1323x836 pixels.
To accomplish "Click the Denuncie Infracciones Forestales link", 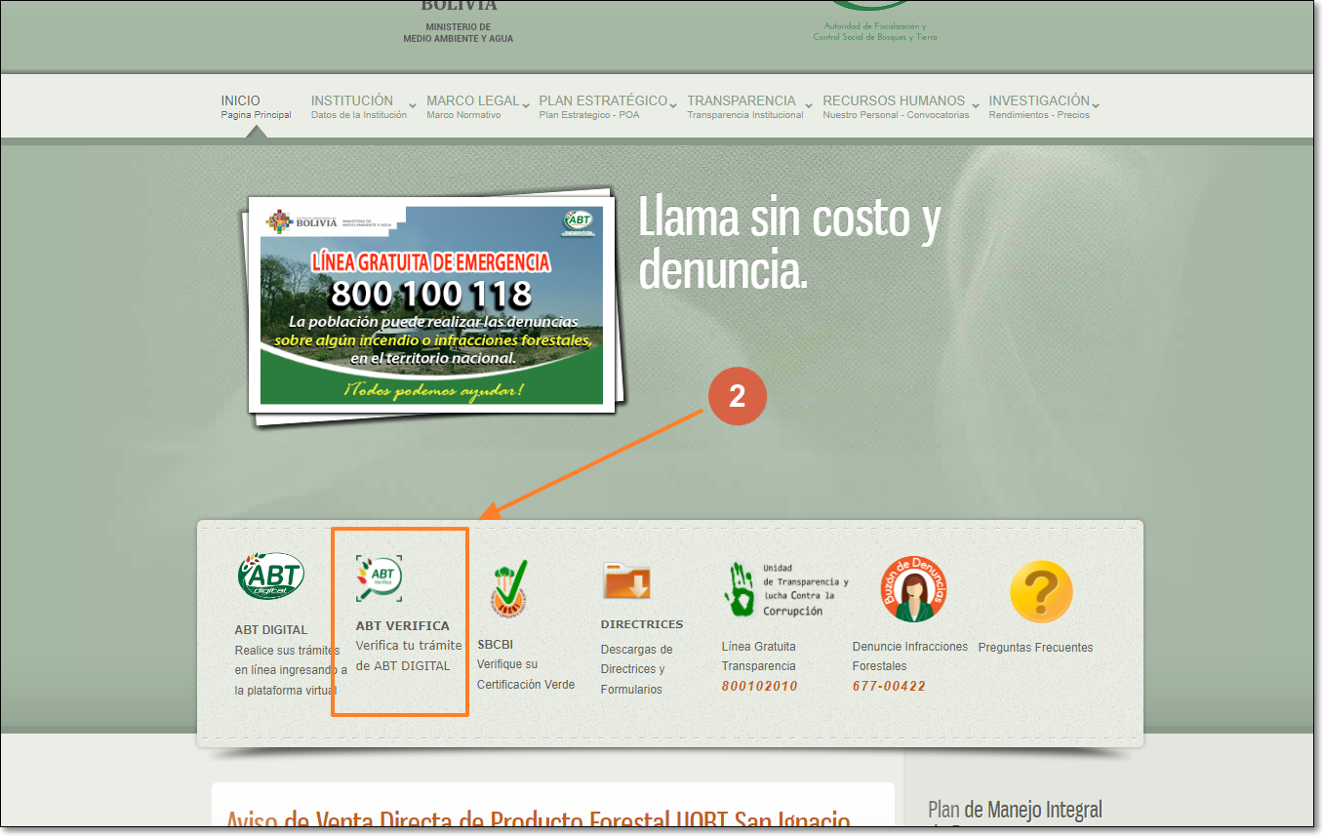I will 909,656.
